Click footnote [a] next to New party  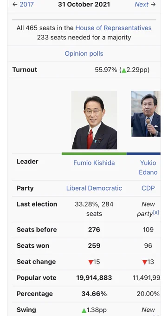(x=156, y=212)
